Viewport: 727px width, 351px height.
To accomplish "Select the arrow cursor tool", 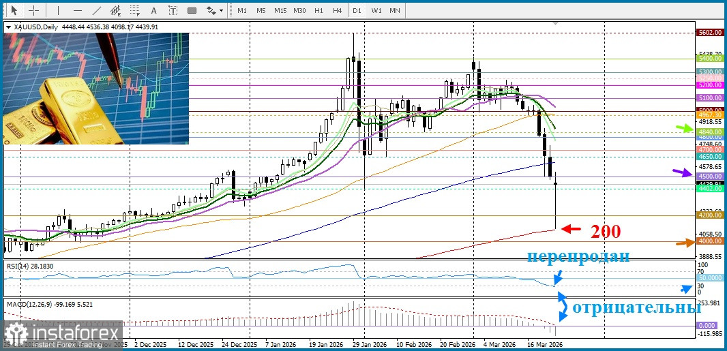I will coord(14,10).
